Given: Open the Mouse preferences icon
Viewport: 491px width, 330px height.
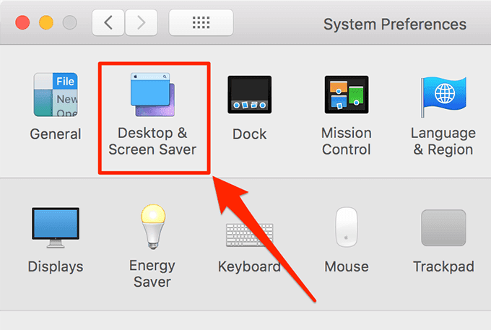Looking at the screenshot, I should 347,227.
